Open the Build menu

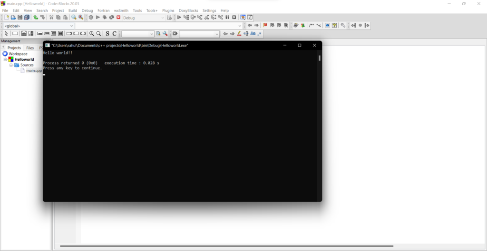(73, 10)
